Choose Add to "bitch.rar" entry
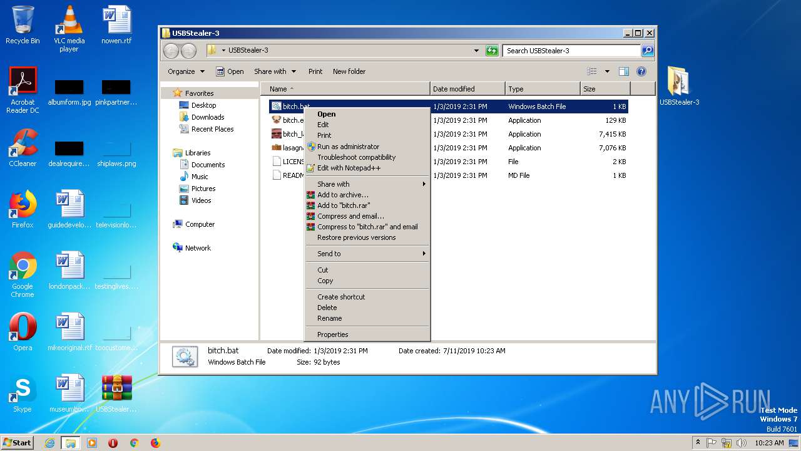Image resolution: width=801 pixels, height=451 pixels. click(x=367, y=205)
